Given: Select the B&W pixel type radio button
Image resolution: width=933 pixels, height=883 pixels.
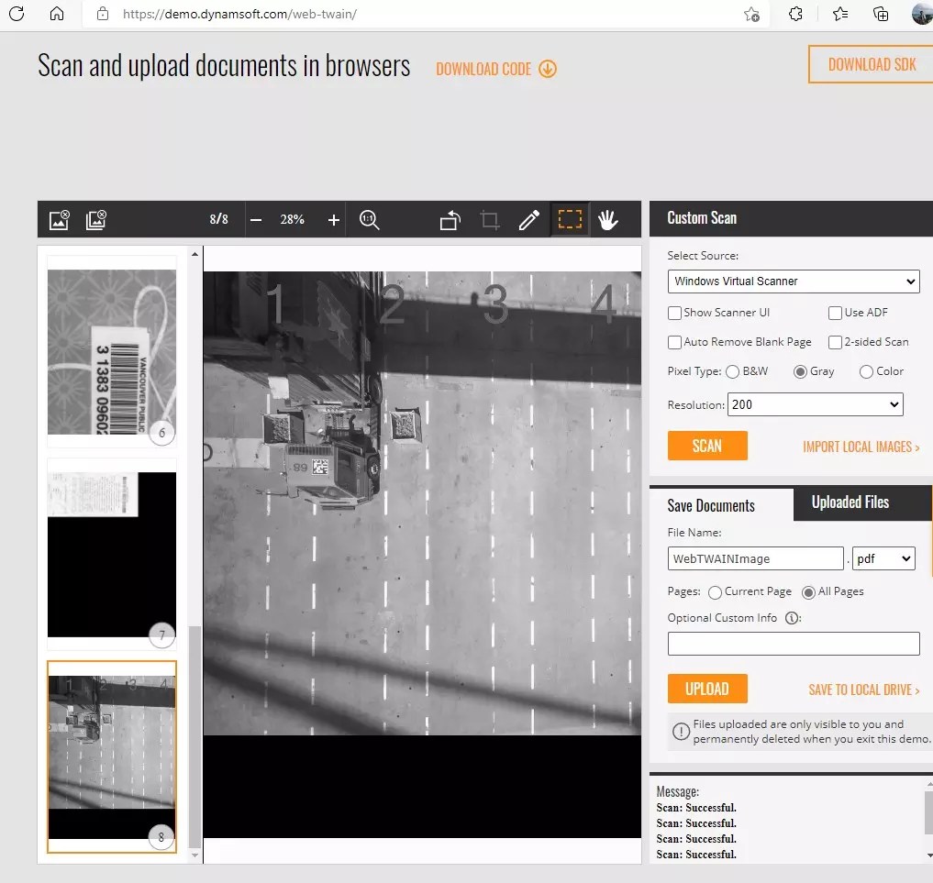Looking at the screenshot, I should coord(733,371).
